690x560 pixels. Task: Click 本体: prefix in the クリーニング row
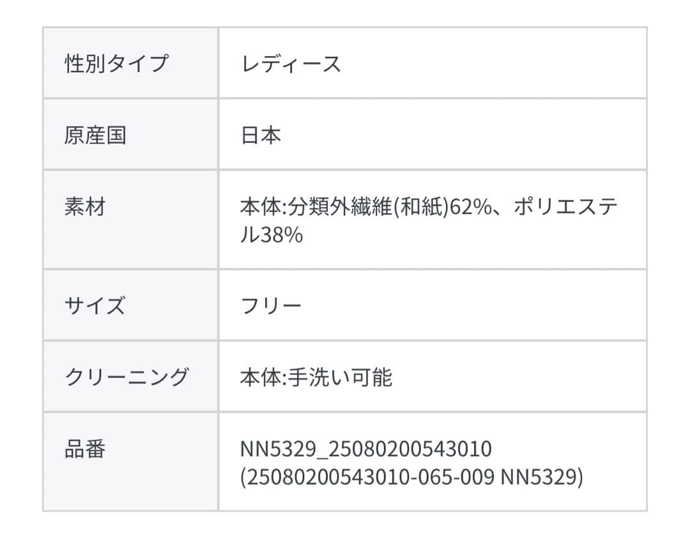pos(263,377)
